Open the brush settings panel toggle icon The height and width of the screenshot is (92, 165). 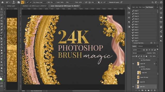tap(19, 2)
